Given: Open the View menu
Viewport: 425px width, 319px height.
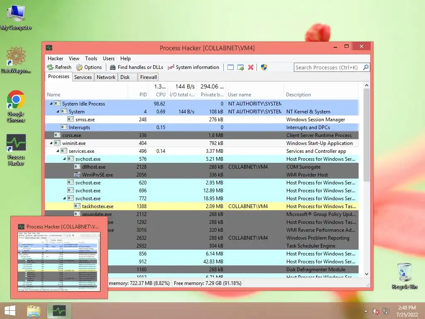Looking at the screenshot, I should (x=74, y=59).
